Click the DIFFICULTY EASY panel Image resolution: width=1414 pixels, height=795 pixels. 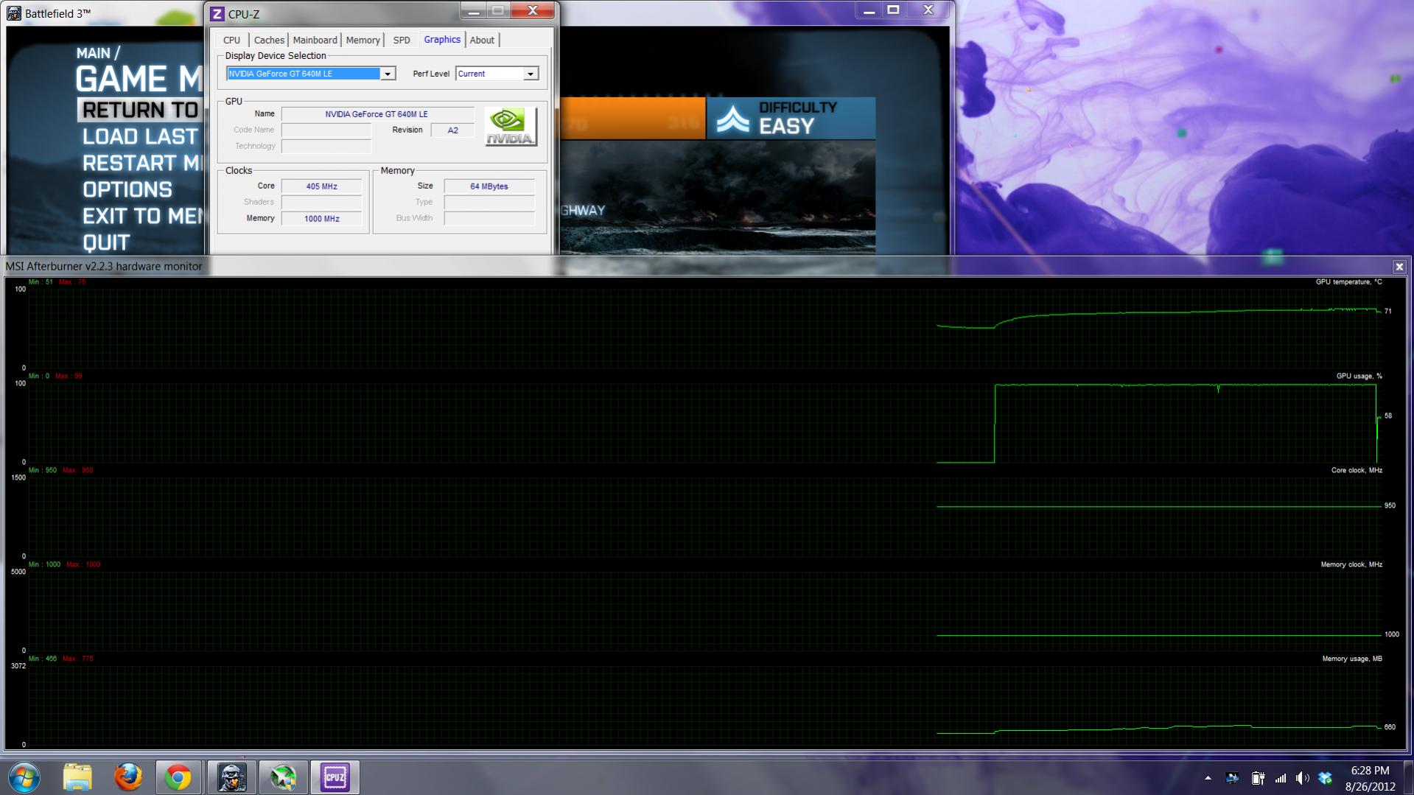coord(791,118)
